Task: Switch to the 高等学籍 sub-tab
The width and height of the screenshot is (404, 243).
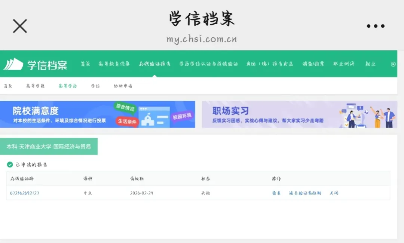Action: [x=35, y=86]
